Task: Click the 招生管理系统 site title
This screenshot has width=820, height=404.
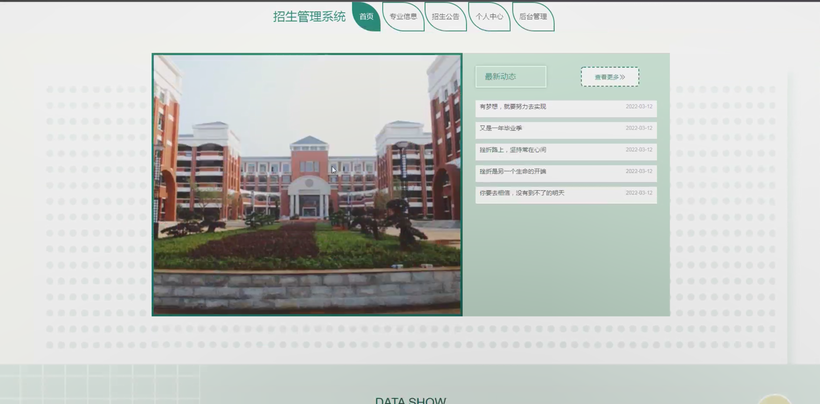Action: point(309,17)
